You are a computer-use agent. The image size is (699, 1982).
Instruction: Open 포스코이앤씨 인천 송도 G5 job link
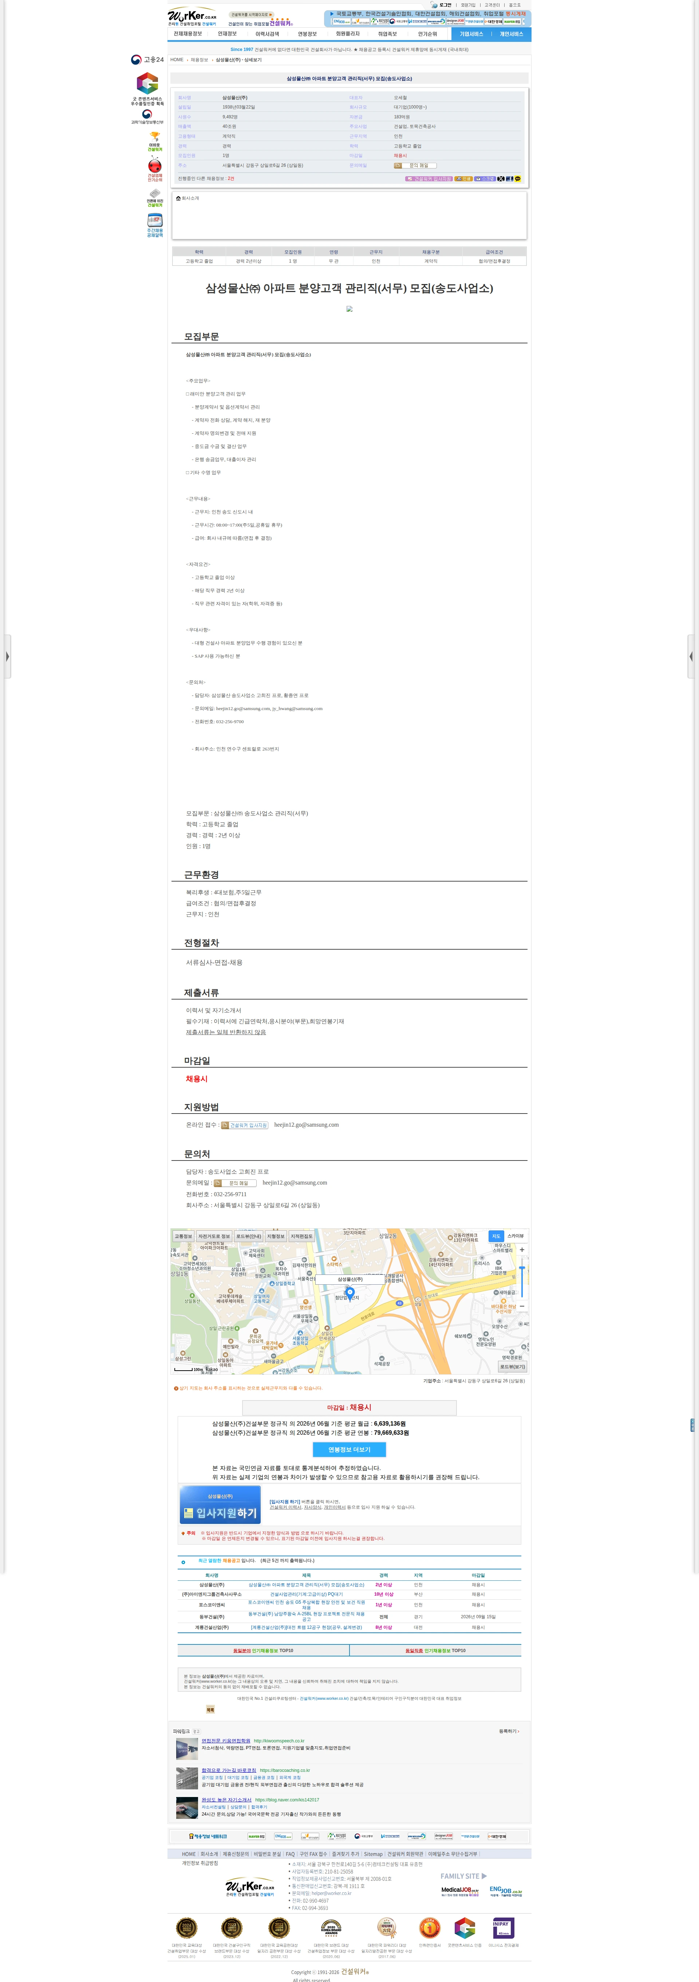[306, 1605]
